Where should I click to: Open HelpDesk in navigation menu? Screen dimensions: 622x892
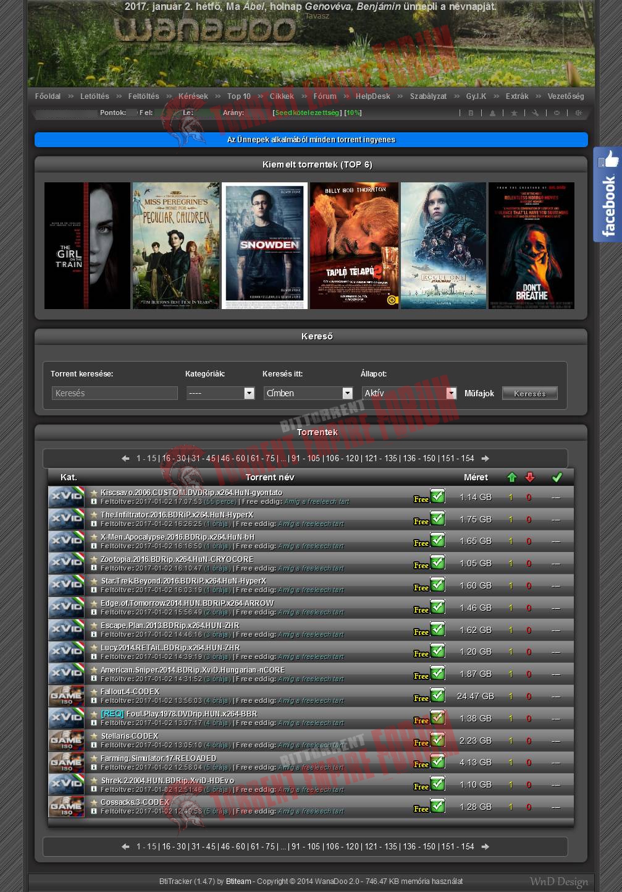tap(373, 96)
